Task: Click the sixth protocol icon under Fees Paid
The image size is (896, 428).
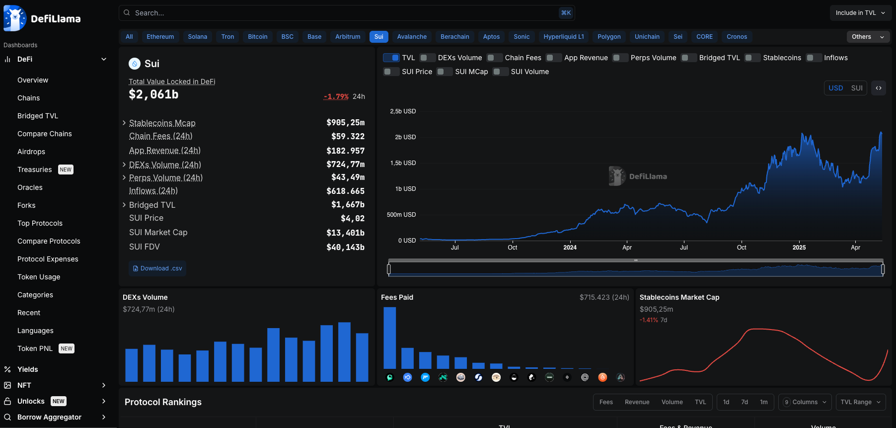Action: 478,377
